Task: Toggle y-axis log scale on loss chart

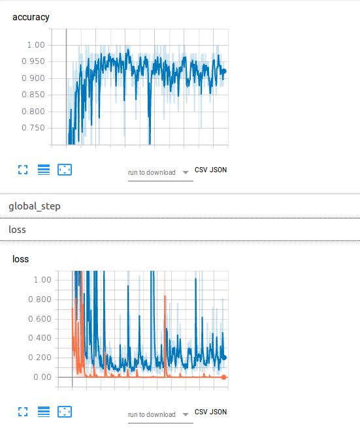Action: tap(44, 412)
